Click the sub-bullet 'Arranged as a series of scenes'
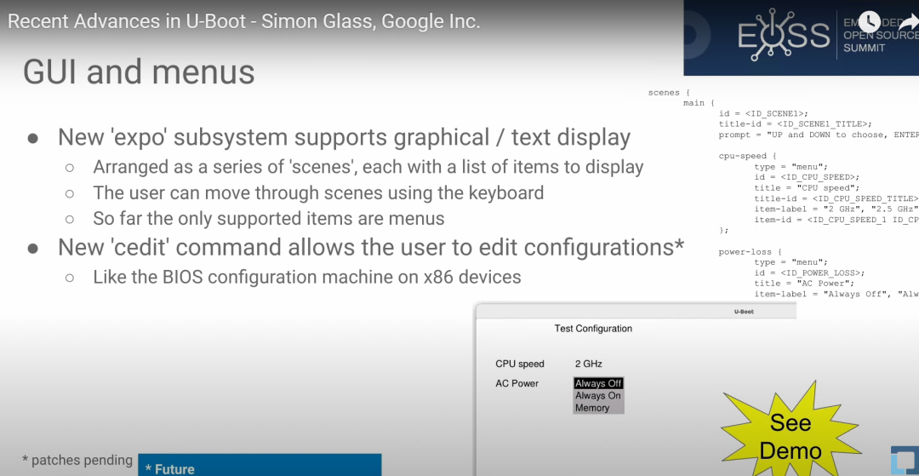This screenshot has height=476, width=919. 368,167
